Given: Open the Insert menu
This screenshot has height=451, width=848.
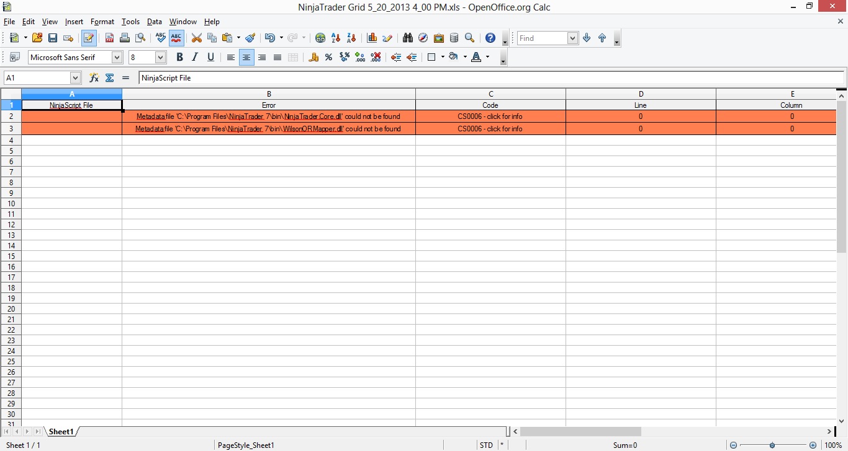Looking at the screenshot, I should [74, 22].
